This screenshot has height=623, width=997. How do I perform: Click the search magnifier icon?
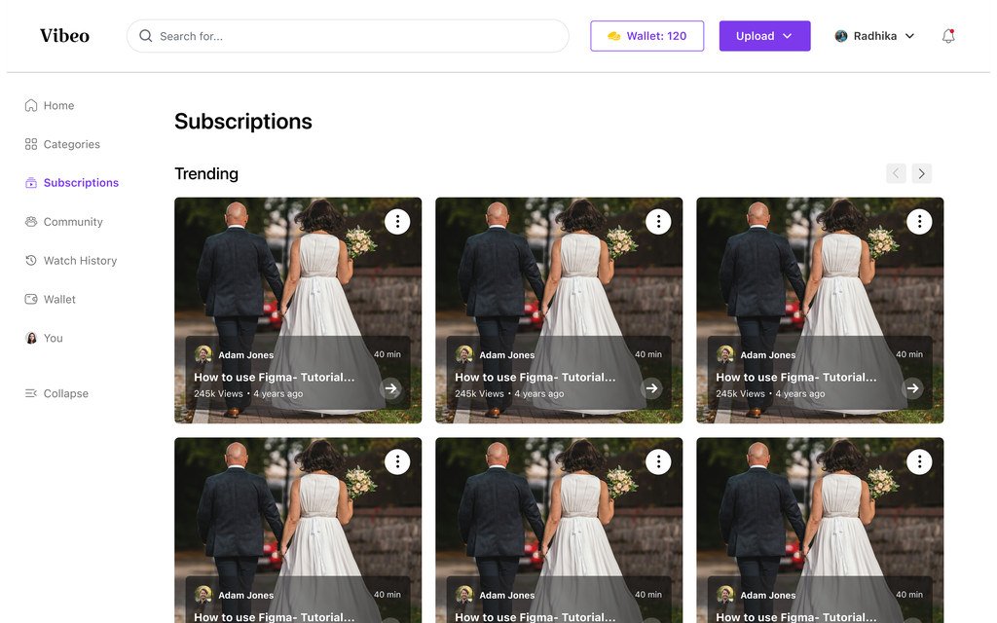146,36
